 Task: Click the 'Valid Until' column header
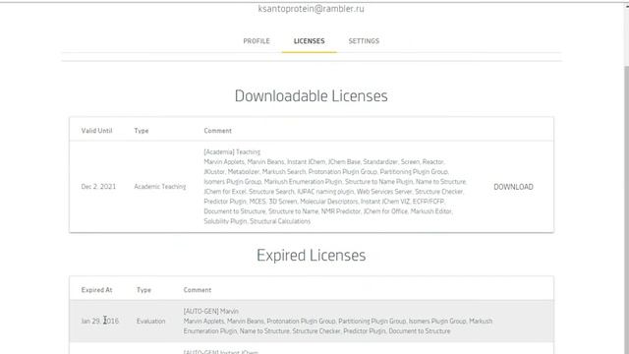(x=96, y=131)
